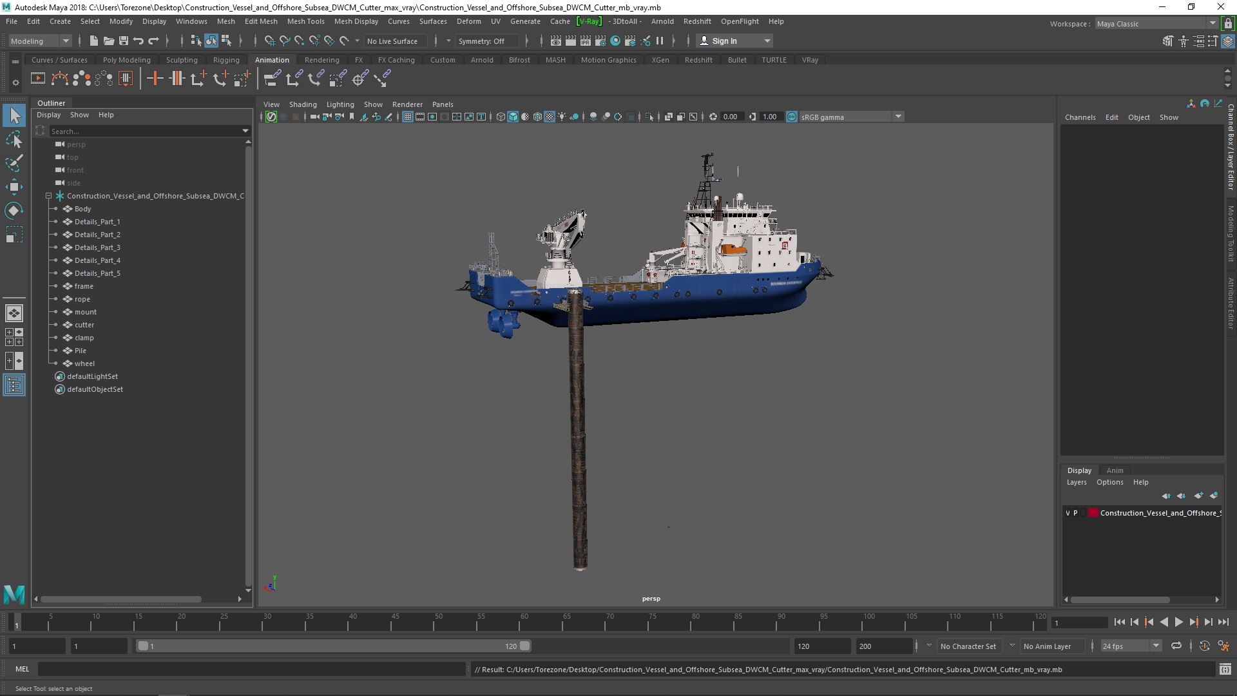Click frame 60 on the time slider
The width and height of the screenshot is (1237, 696).
coord(523,621)
